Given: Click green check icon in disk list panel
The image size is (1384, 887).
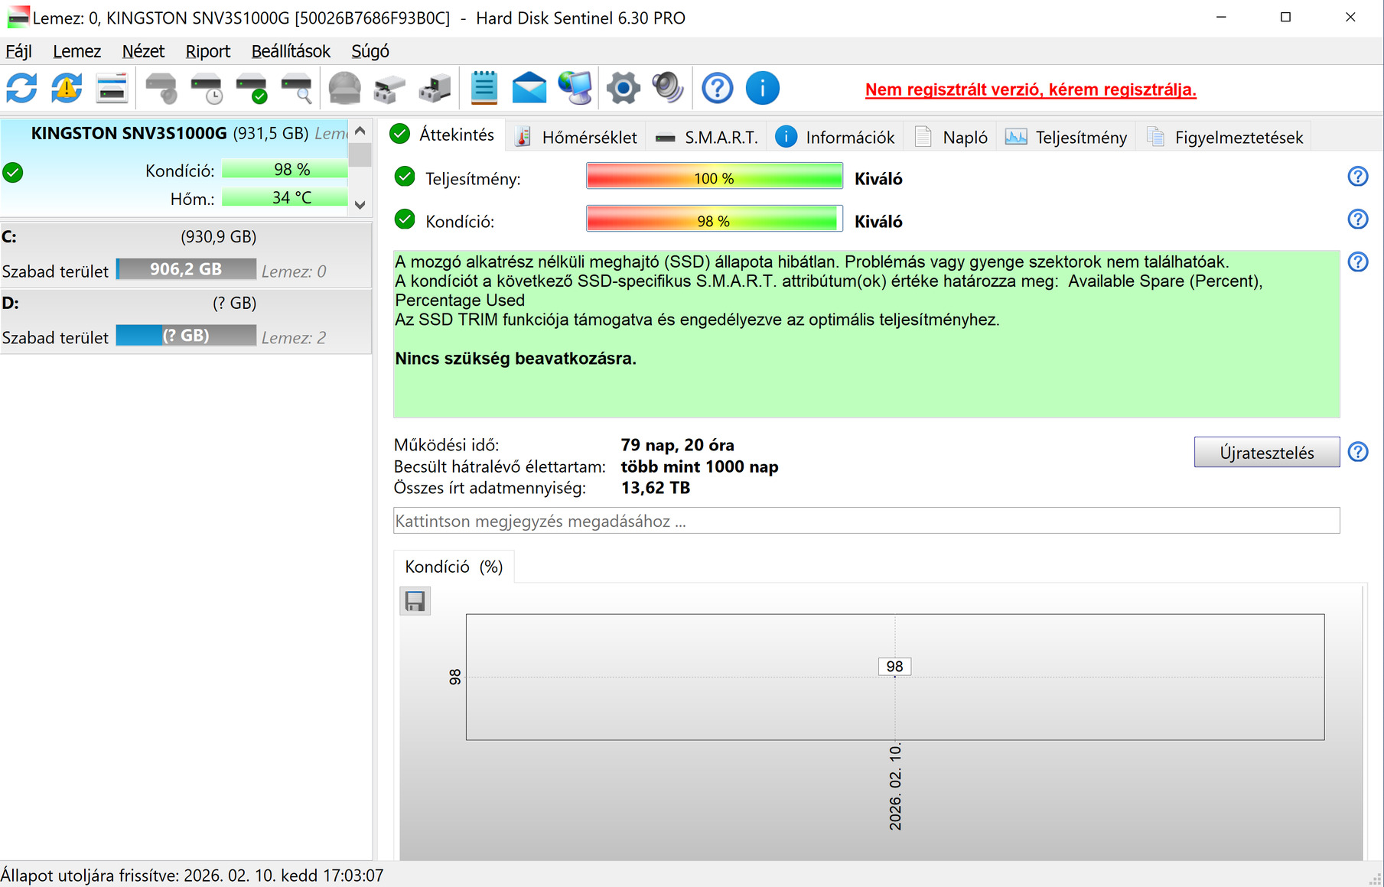Looking at the screenshot, I should click(x=12, y=173).
